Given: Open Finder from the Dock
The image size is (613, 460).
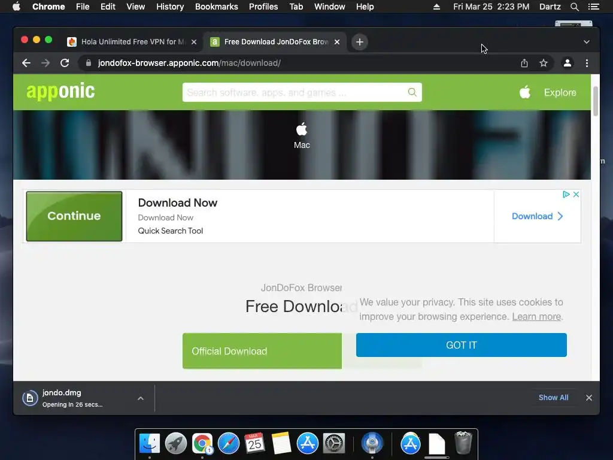Looking at the screenshot, I should click(150, 443).
